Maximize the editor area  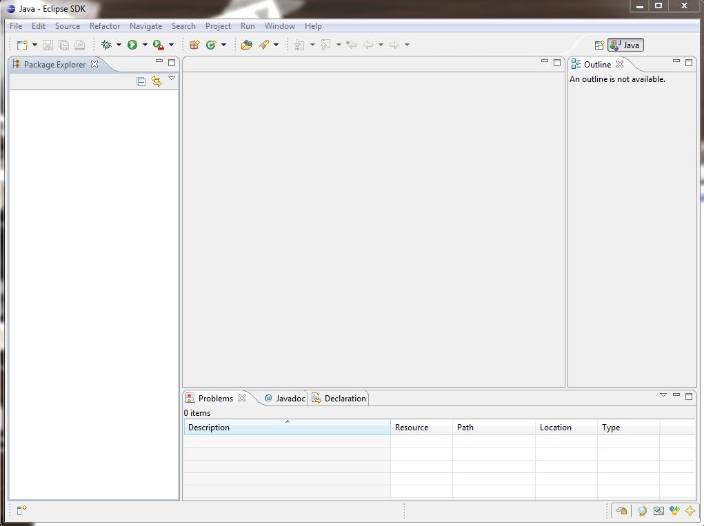(x=557, y=63)
